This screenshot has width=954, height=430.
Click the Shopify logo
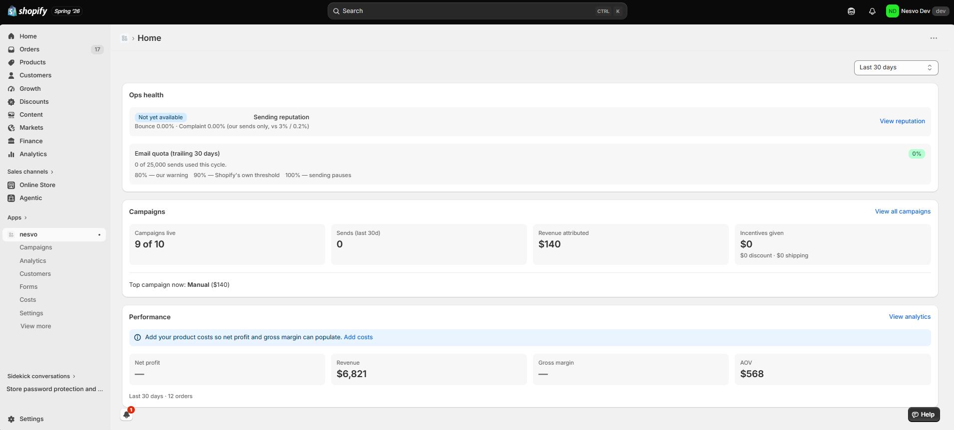pyautogui.click(x=27, y=11)
